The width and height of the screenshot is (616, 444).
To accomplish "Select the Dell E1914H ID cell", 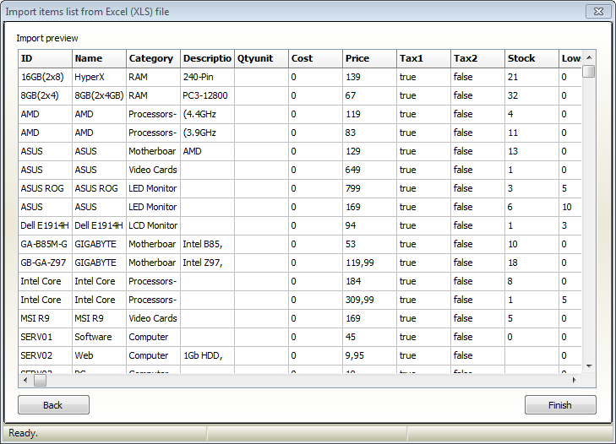I will click(45, 225).
